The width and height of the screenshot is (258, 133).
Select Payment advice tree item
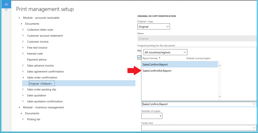click(37, 59)
